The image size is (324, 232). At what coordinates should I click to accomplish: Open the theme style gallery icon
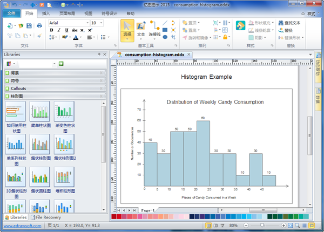pyautogui.click(x=240, y=25)
